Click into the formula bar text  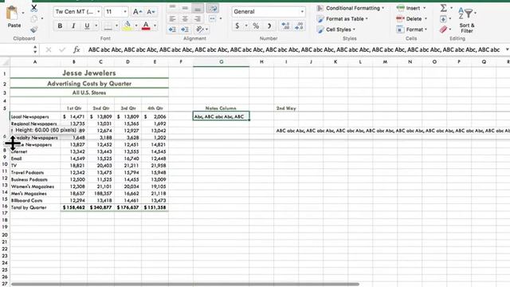(x=294, y=49)
